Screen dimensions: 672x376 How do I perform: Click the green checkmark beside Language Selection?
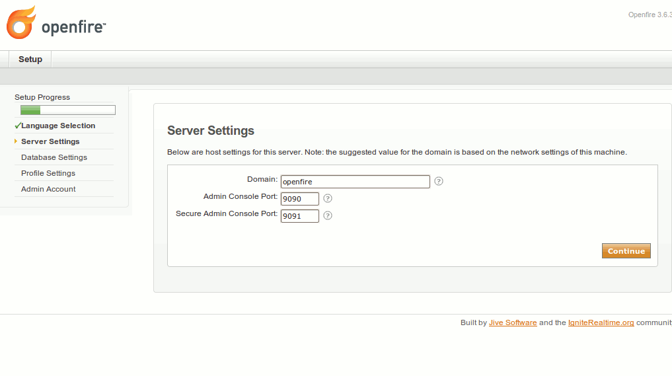[17, 126]
